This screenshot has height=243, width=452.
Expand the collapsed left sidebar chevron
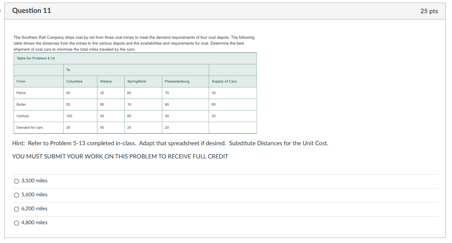[1, 11]
